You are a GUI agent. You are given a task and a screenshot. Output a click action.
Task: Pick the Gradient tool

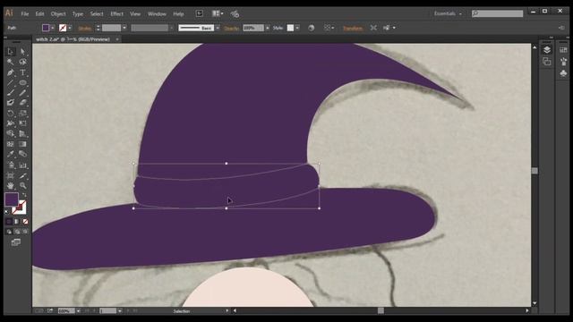22,144
